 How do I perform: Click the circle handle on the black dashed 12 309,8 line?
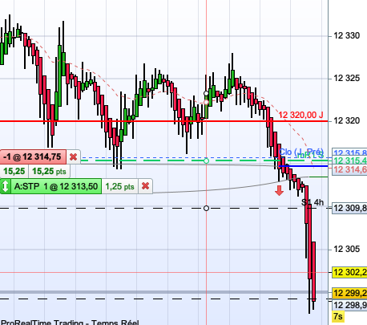point(206,208)
